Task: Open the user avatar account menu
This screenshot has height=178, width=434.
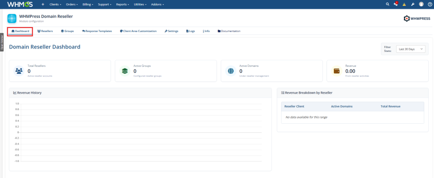Action: (x=421, y=4)
